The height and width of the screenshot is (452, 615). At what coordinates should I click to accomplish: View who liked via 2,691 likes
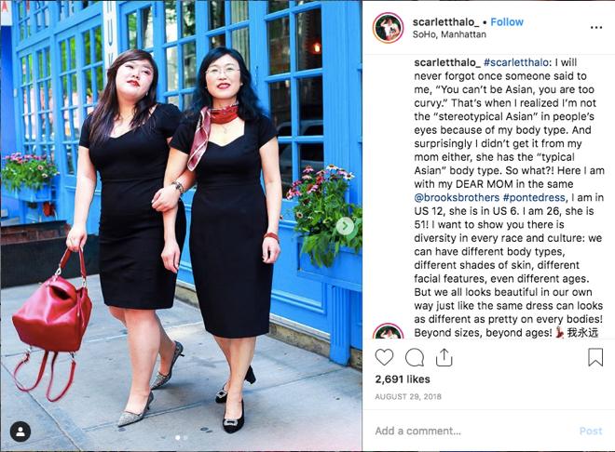click(403, 379)
